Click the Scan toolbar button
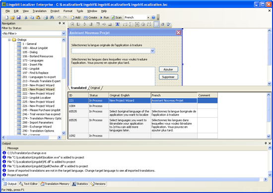This screenshot has width=273, height=193. point(117,17)
